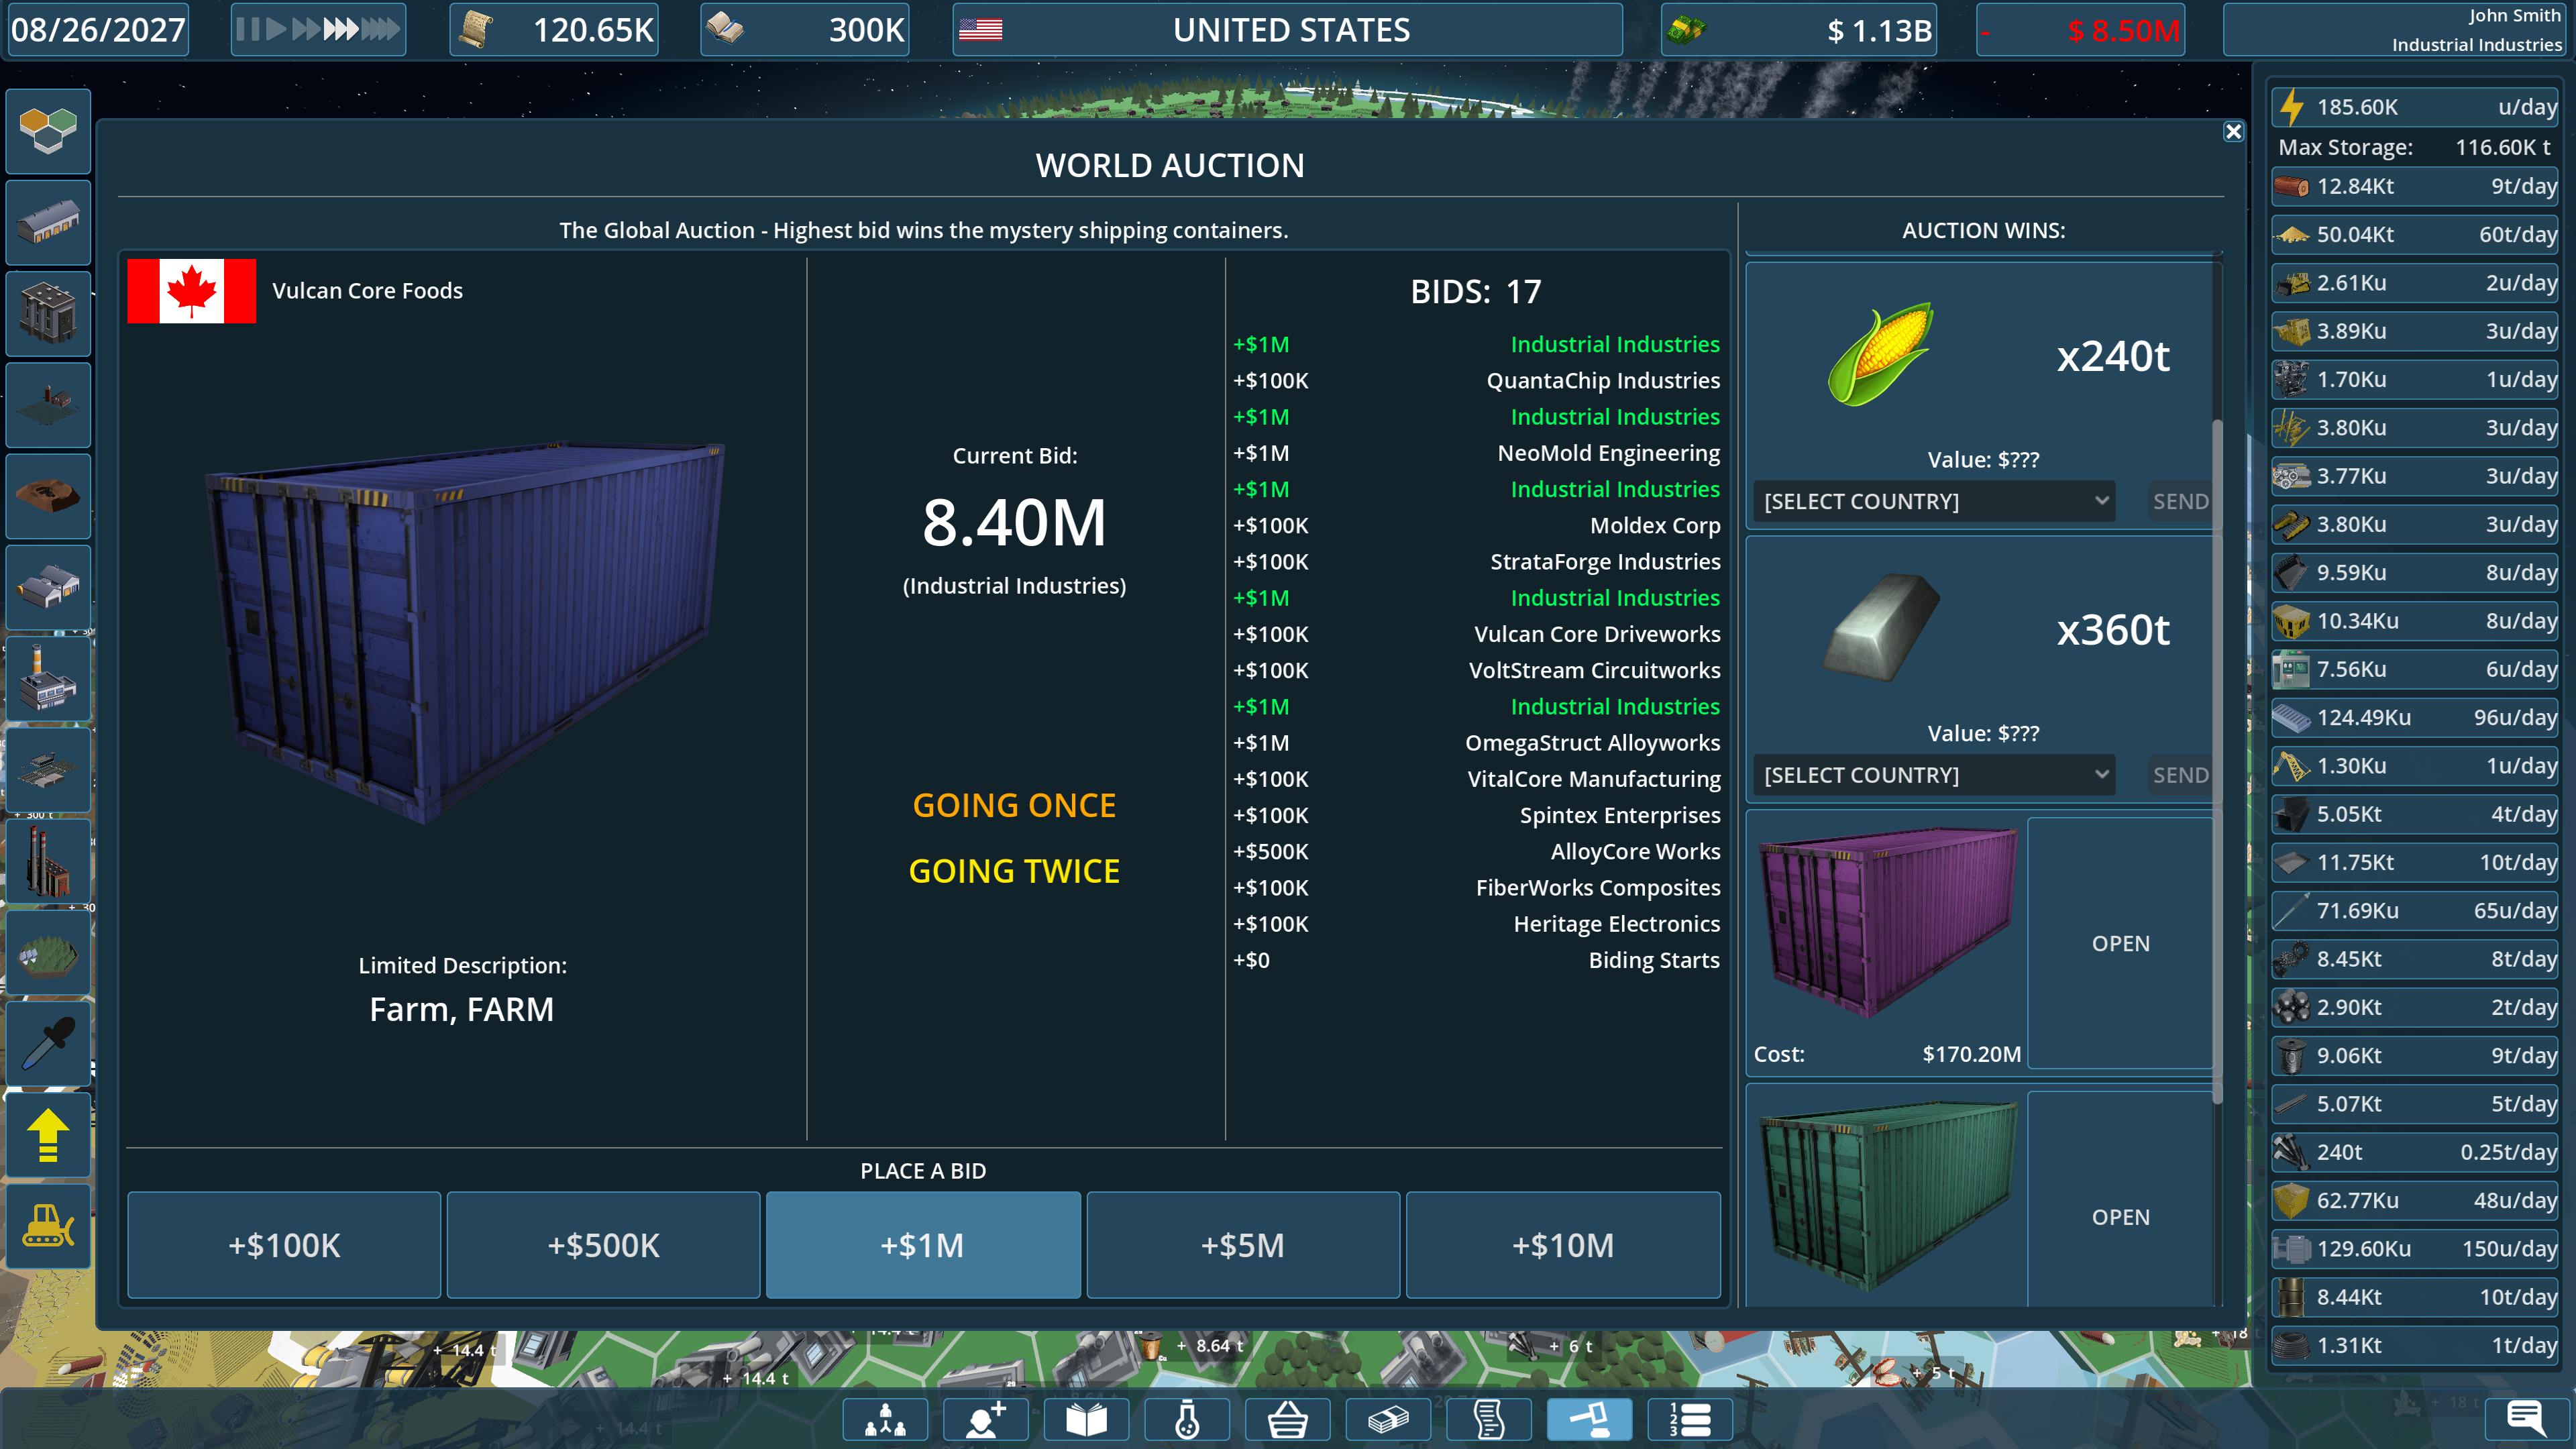The height and width of the screenshot is (1449, 2576).
Task: Open the cash money finance icon
Action: point(1388,1419)
